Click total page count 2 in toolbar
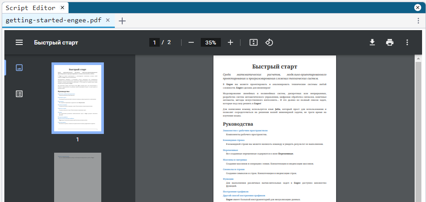 169,42
